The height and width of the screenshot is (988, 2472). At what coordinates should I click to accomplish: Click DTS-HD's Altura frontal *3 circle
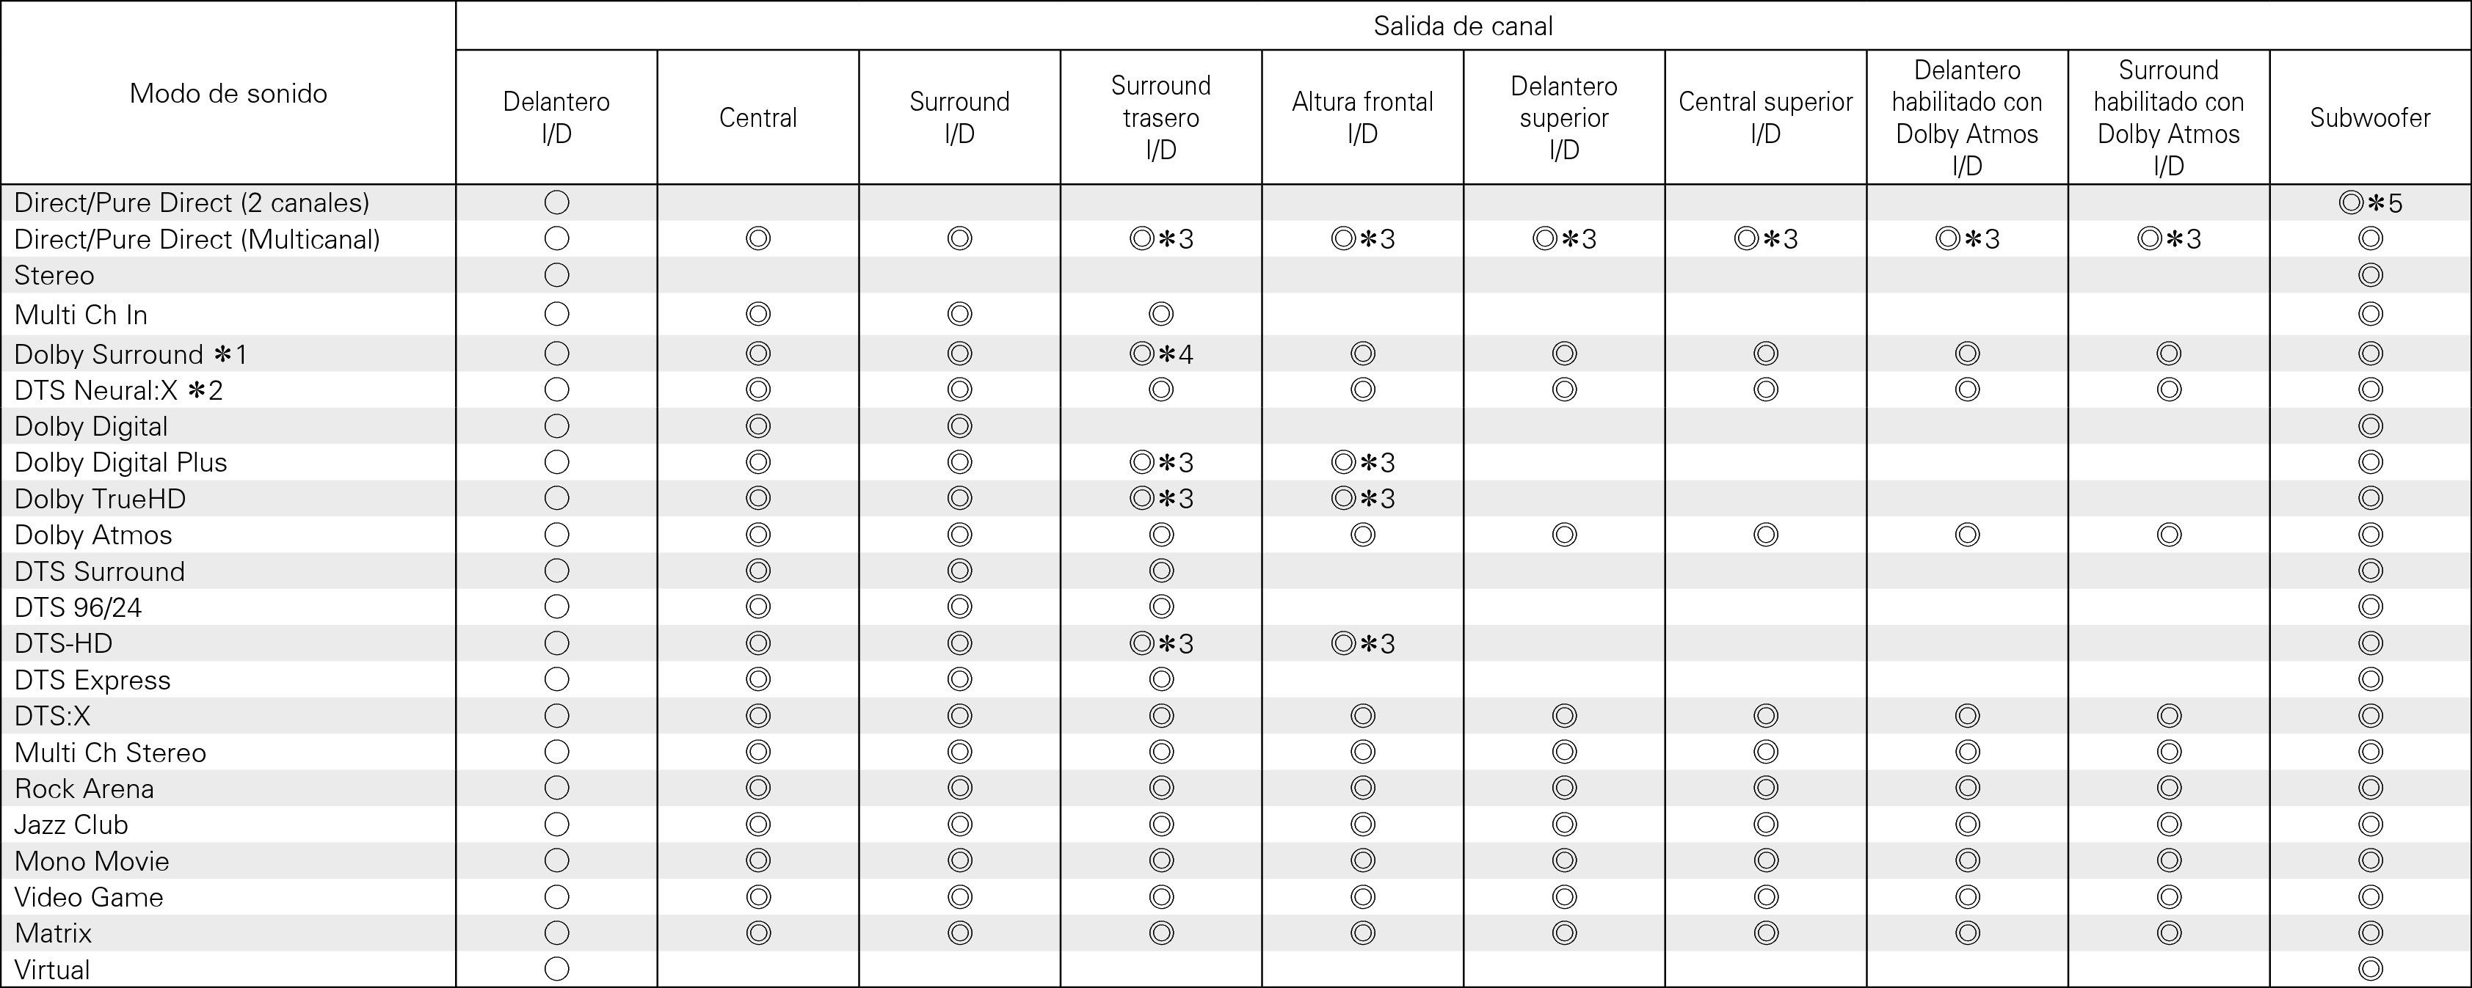[x=1343, y=644]
